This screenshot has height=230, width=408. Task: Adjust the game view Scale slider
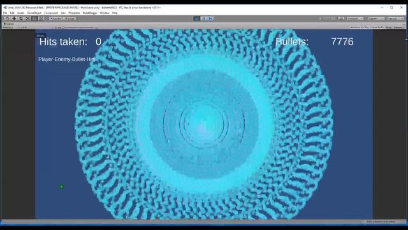79,27
